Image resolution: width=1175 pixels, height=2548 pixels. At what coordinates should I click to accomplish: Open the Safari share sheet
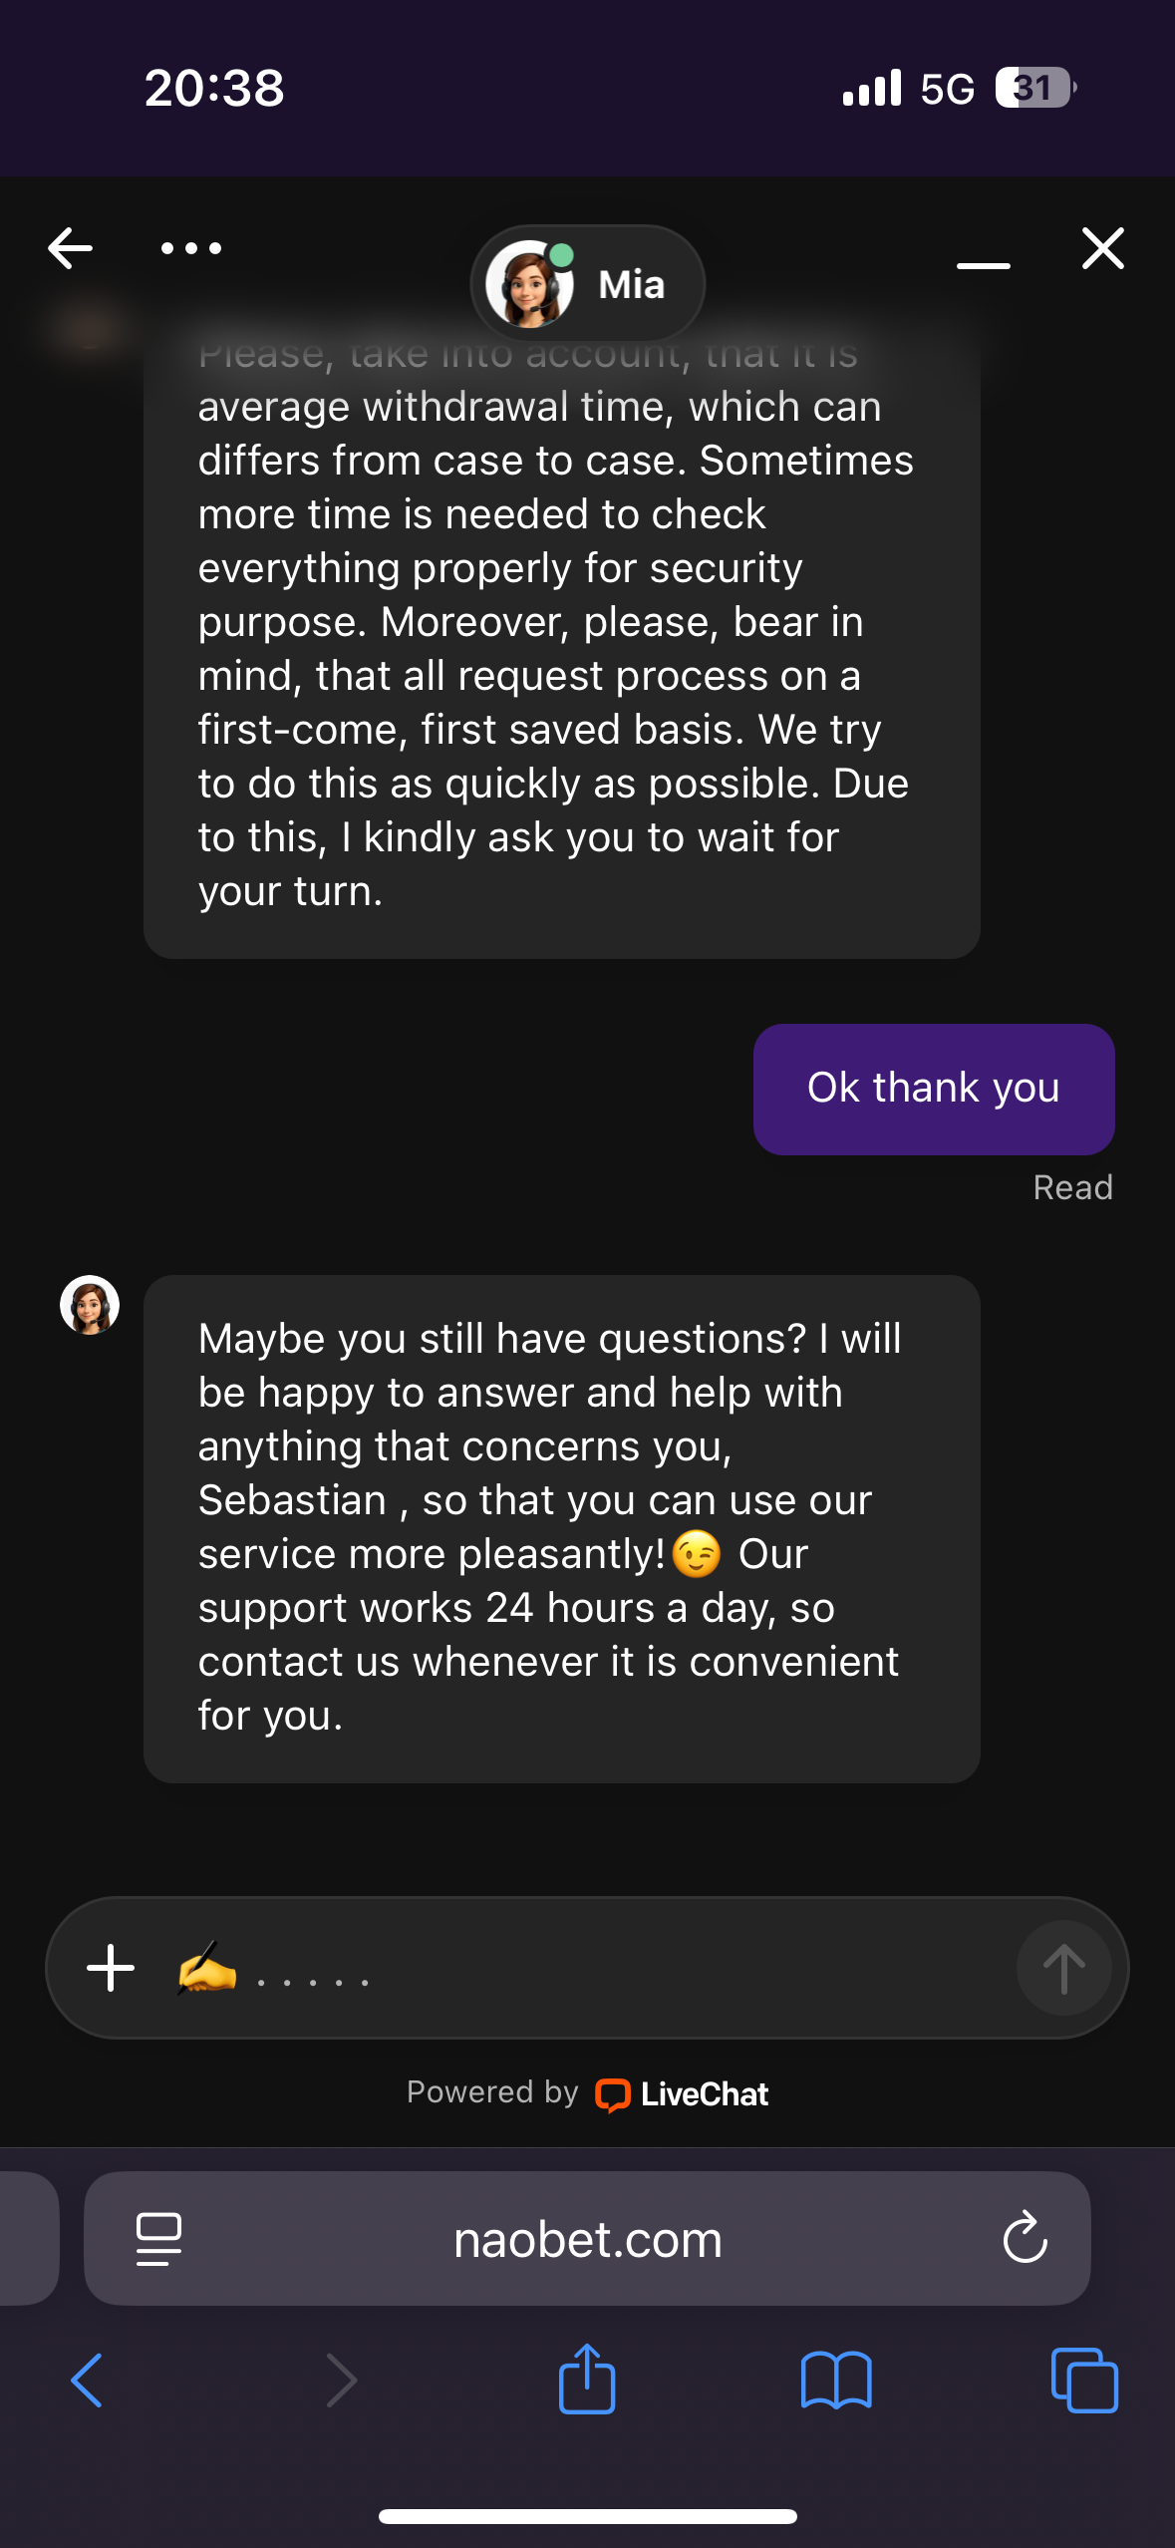click(587, 2379)
